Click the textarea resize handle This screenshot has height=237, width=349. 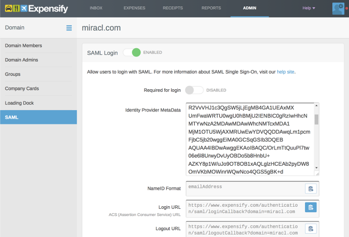pos(317,174)
